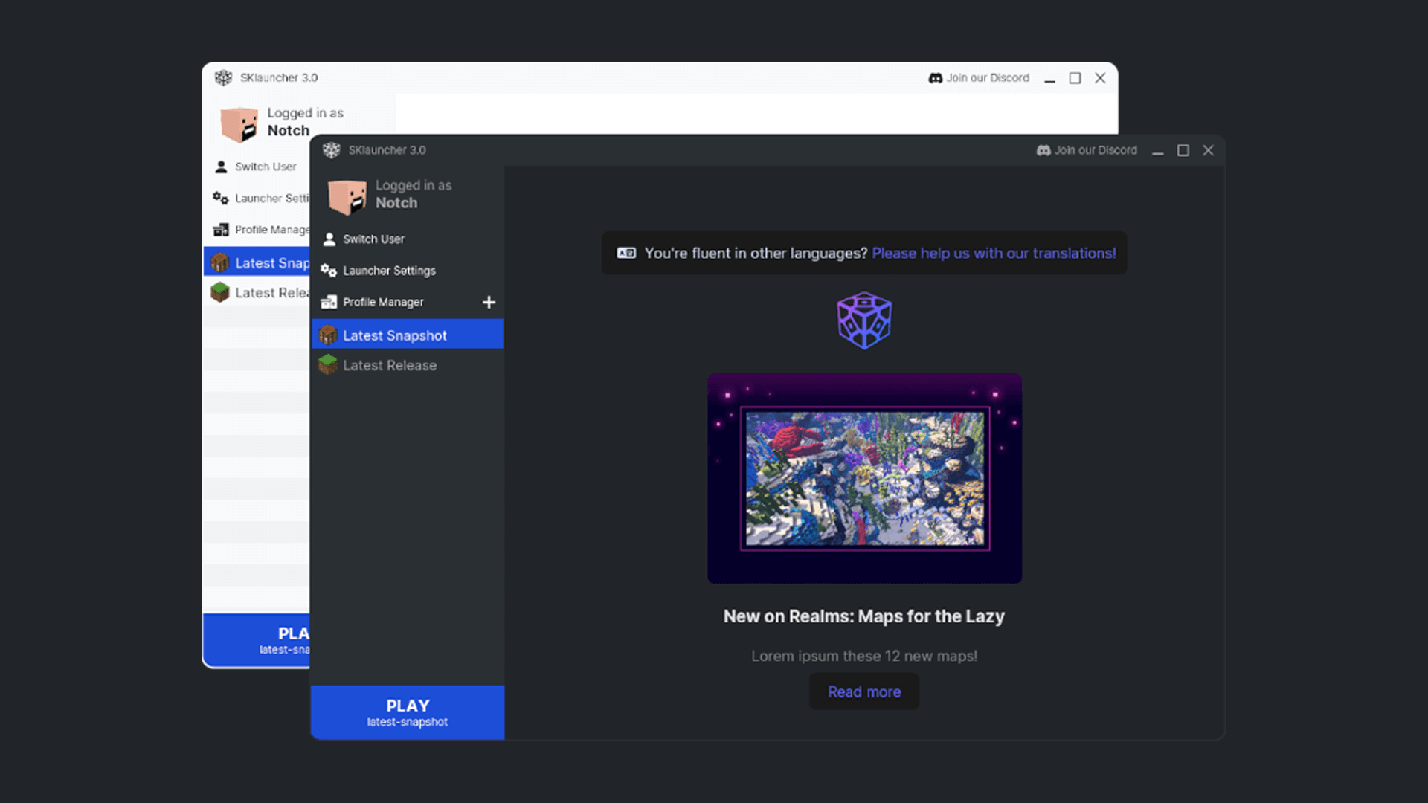Click the Discord icon in the title bar
The width and height of the screenshot is (1428, 803).
tap(1041, 150)
